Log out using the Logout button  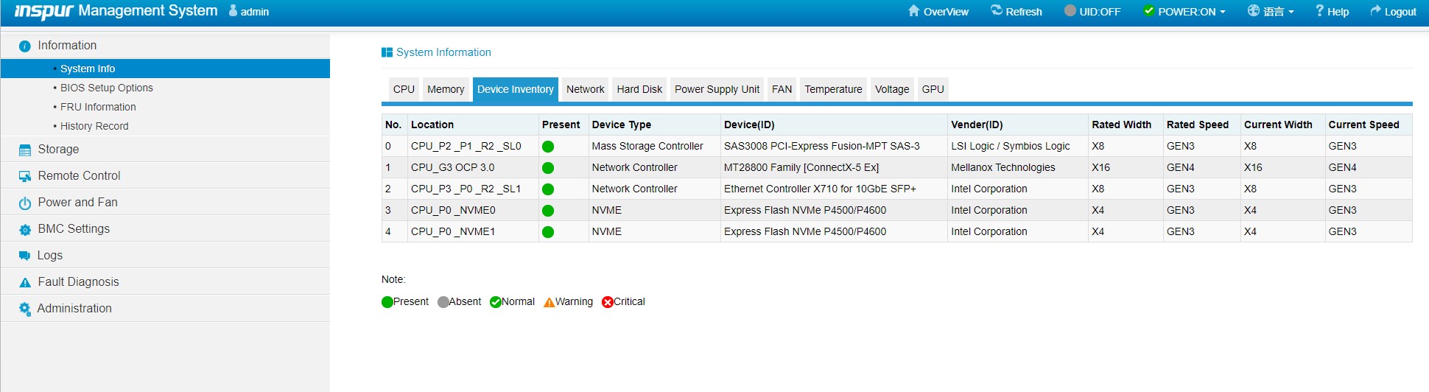pos(1393,11)
